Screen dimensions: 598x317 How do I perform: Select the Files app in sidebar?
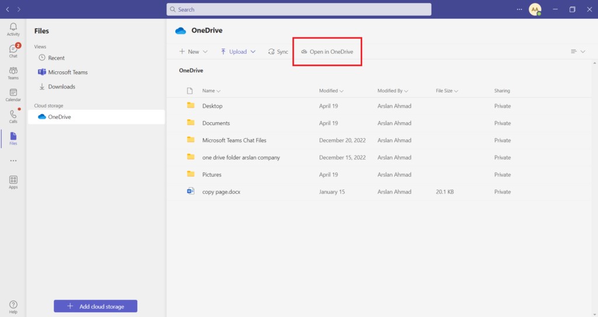pos(13,138)
